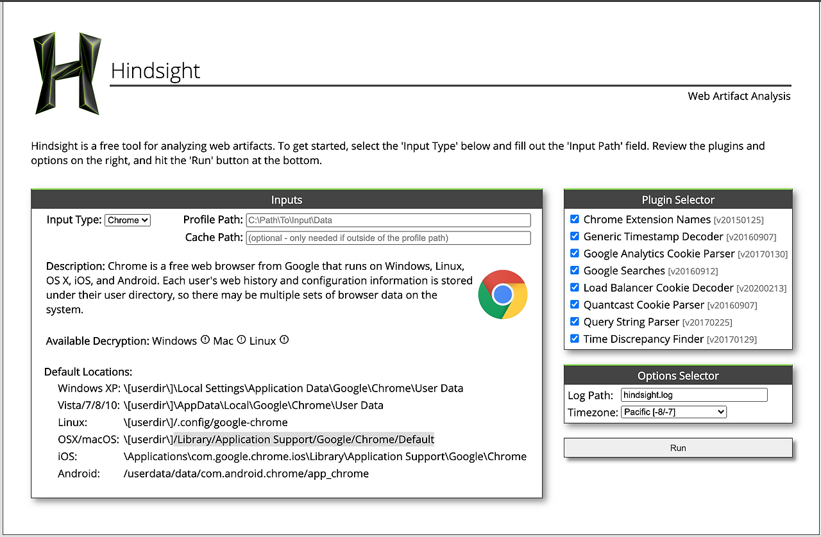Disable the Quantcast Cookie Parser plugin
Screen dimensions: 821x537
click(575, 304)
